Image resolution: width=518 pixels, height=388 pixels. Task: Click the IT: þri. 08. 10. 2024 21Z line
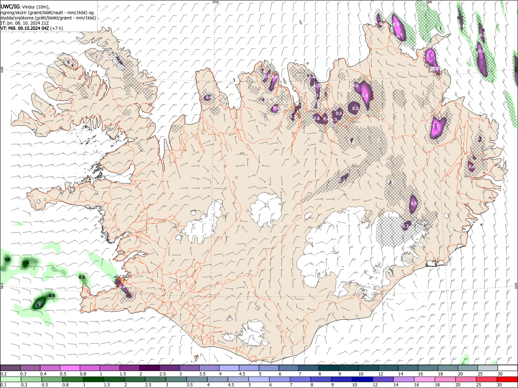point(25,23)
